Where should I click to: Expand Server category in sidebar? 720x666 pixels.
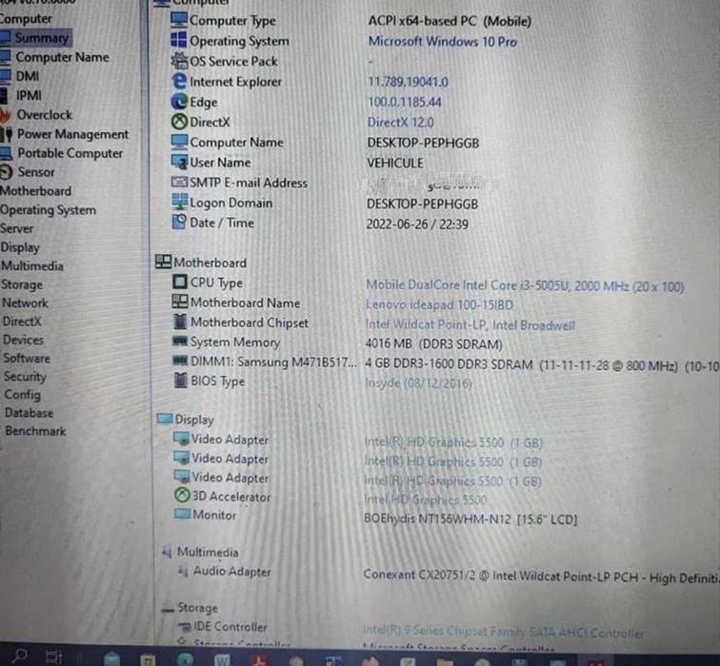click(16, 228)
